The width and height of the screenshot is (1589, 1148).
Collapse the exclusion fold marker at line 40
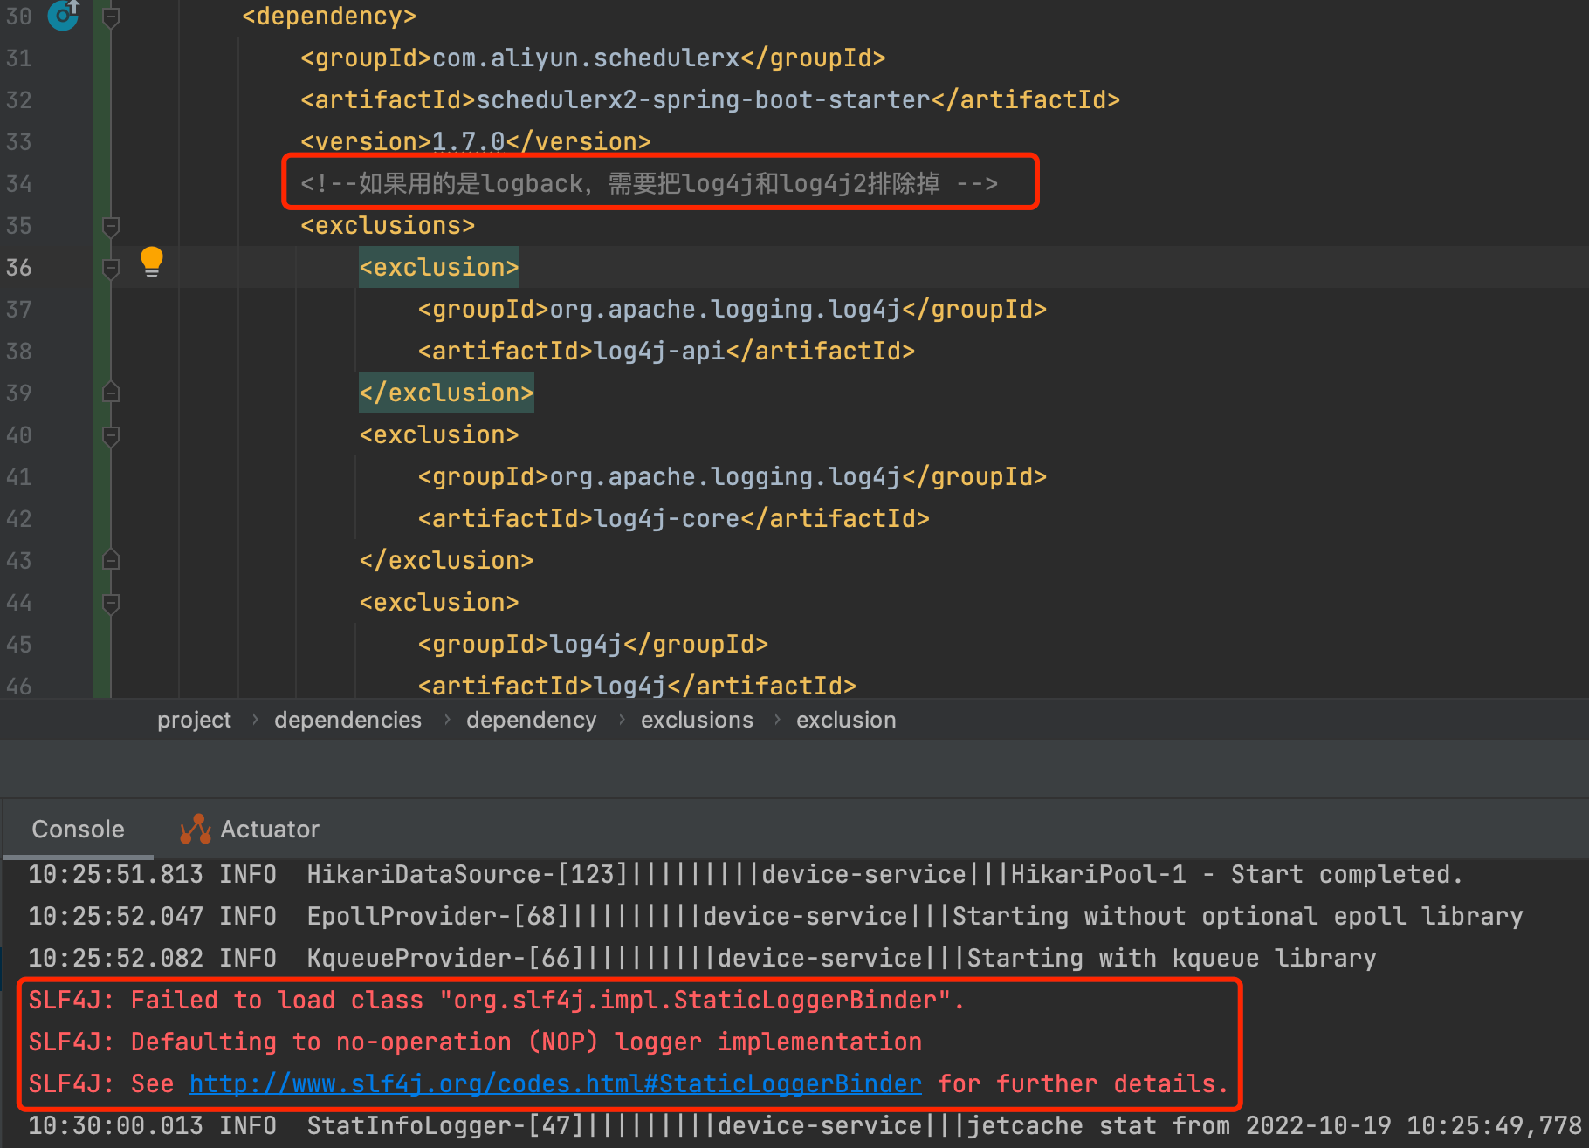pos(111,436)
